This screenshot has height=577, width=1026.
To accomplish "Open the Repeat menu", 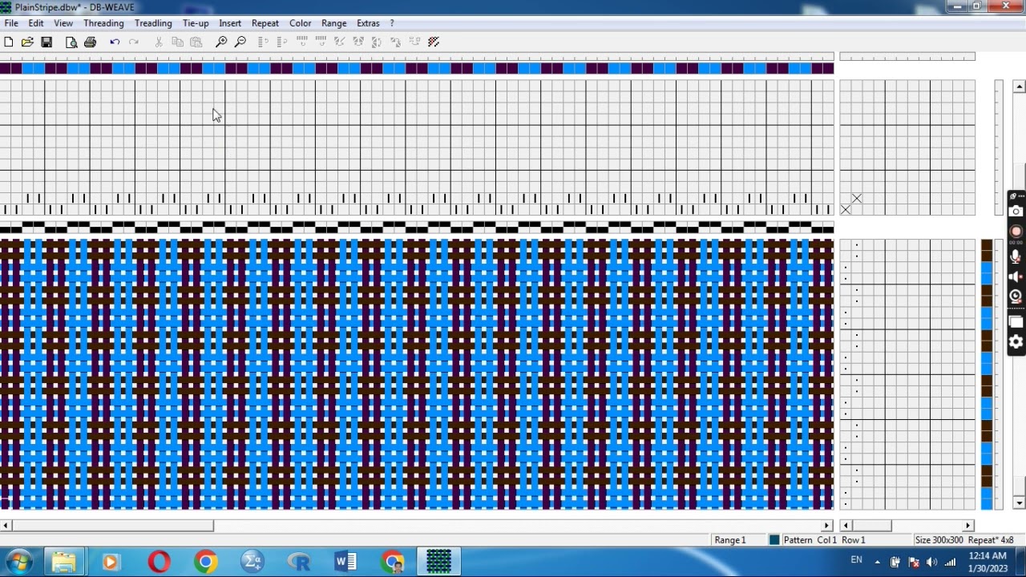I will pyautogui.click(x=265, y=23).
